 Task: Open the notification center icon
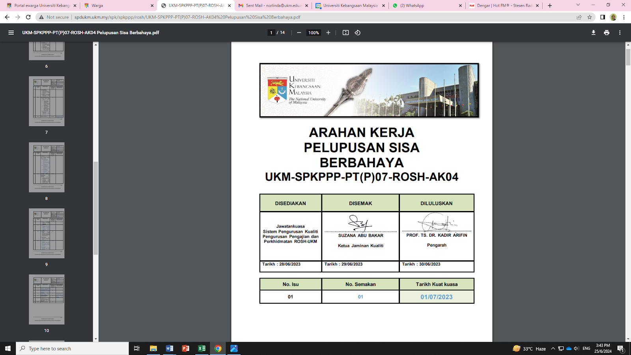tap(621, 349)
